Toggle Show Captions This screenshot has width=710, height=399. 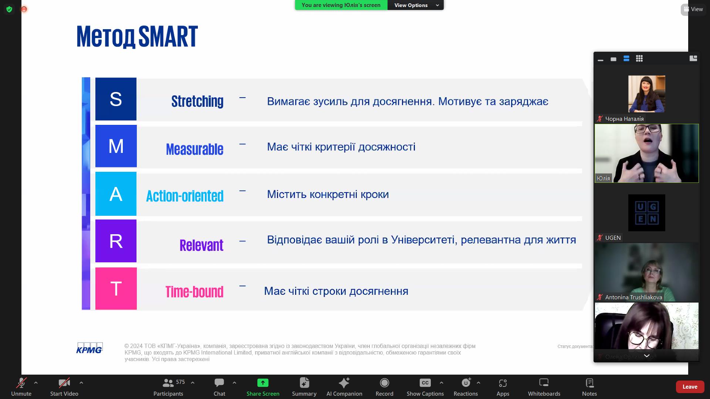point(425,386)
